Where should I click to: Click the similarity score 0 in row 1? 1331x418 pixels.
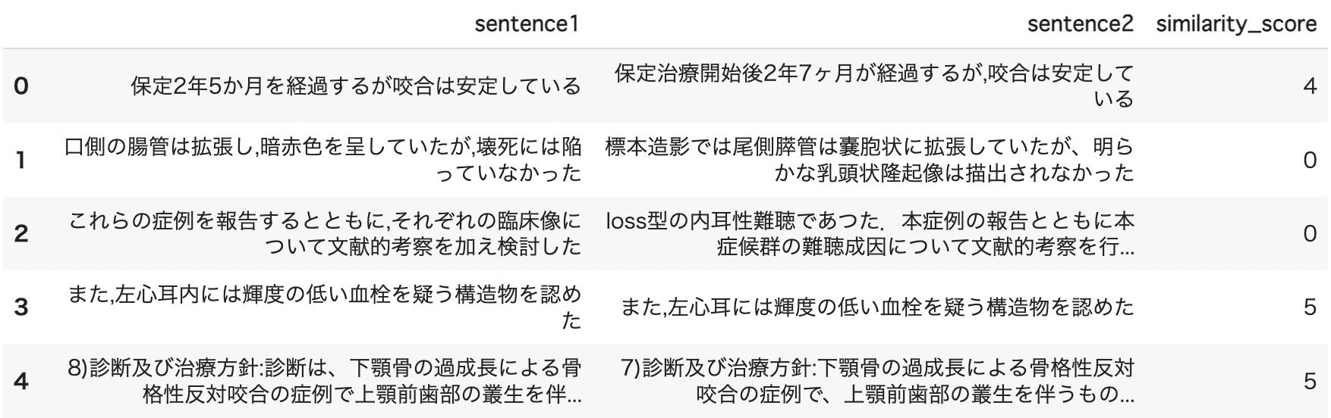pyautogui.click(x=1309, y=160)
